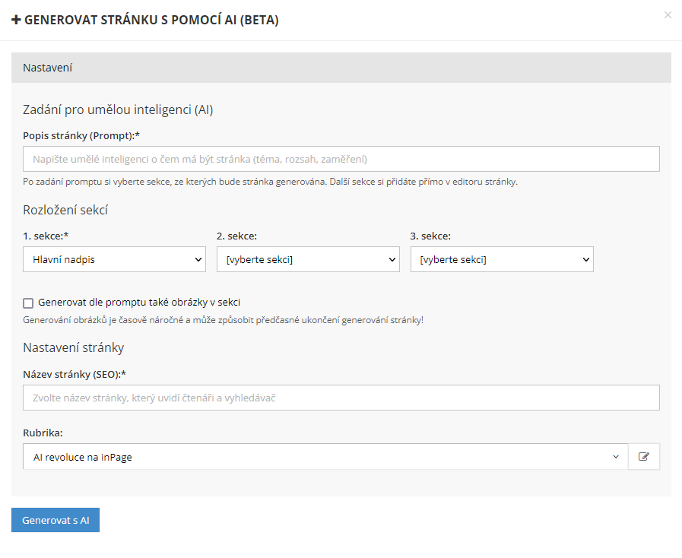
Task: Expand the 2. sekce section dropdown
Action: [307, 259]
